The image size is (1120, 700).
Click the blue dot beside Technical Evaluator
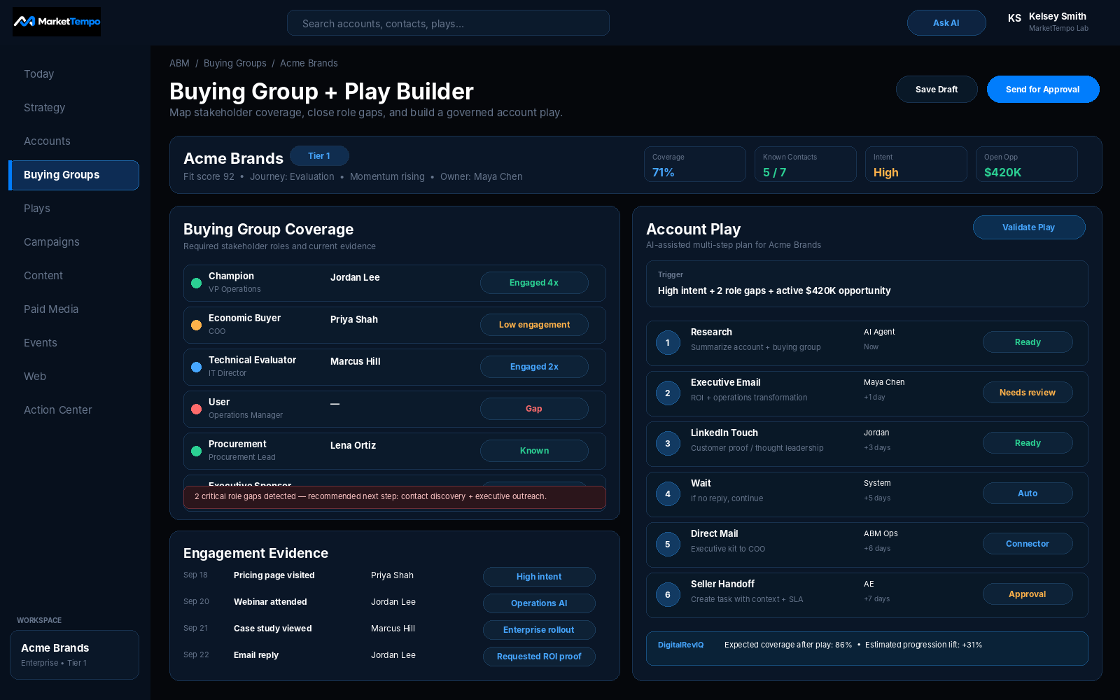pyautogui.click(x=197, y=367)
